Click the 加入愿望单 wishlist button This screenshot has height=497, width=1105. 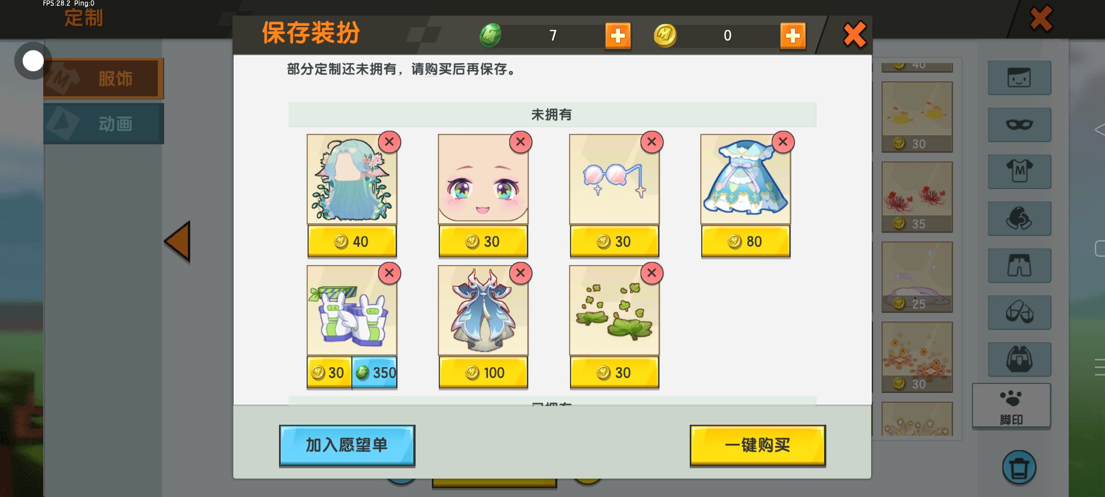point(347,445)
